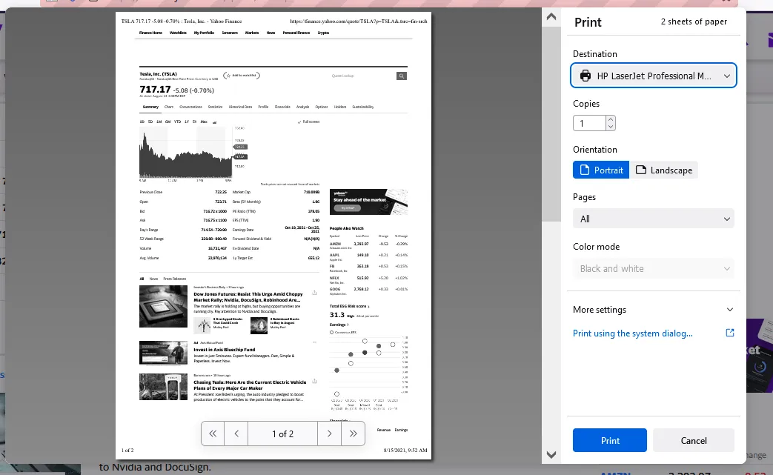
Task: Click the Finance Home item in preview
Action: [x=150, y=33]
